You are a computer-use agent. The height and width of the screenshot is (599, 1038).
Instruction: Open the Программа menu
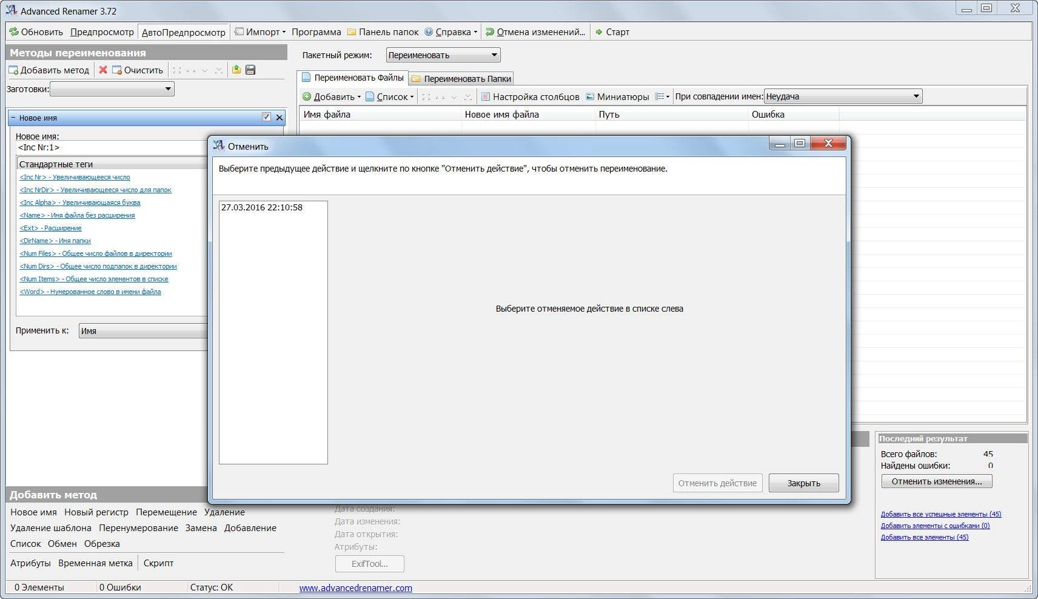316,32
